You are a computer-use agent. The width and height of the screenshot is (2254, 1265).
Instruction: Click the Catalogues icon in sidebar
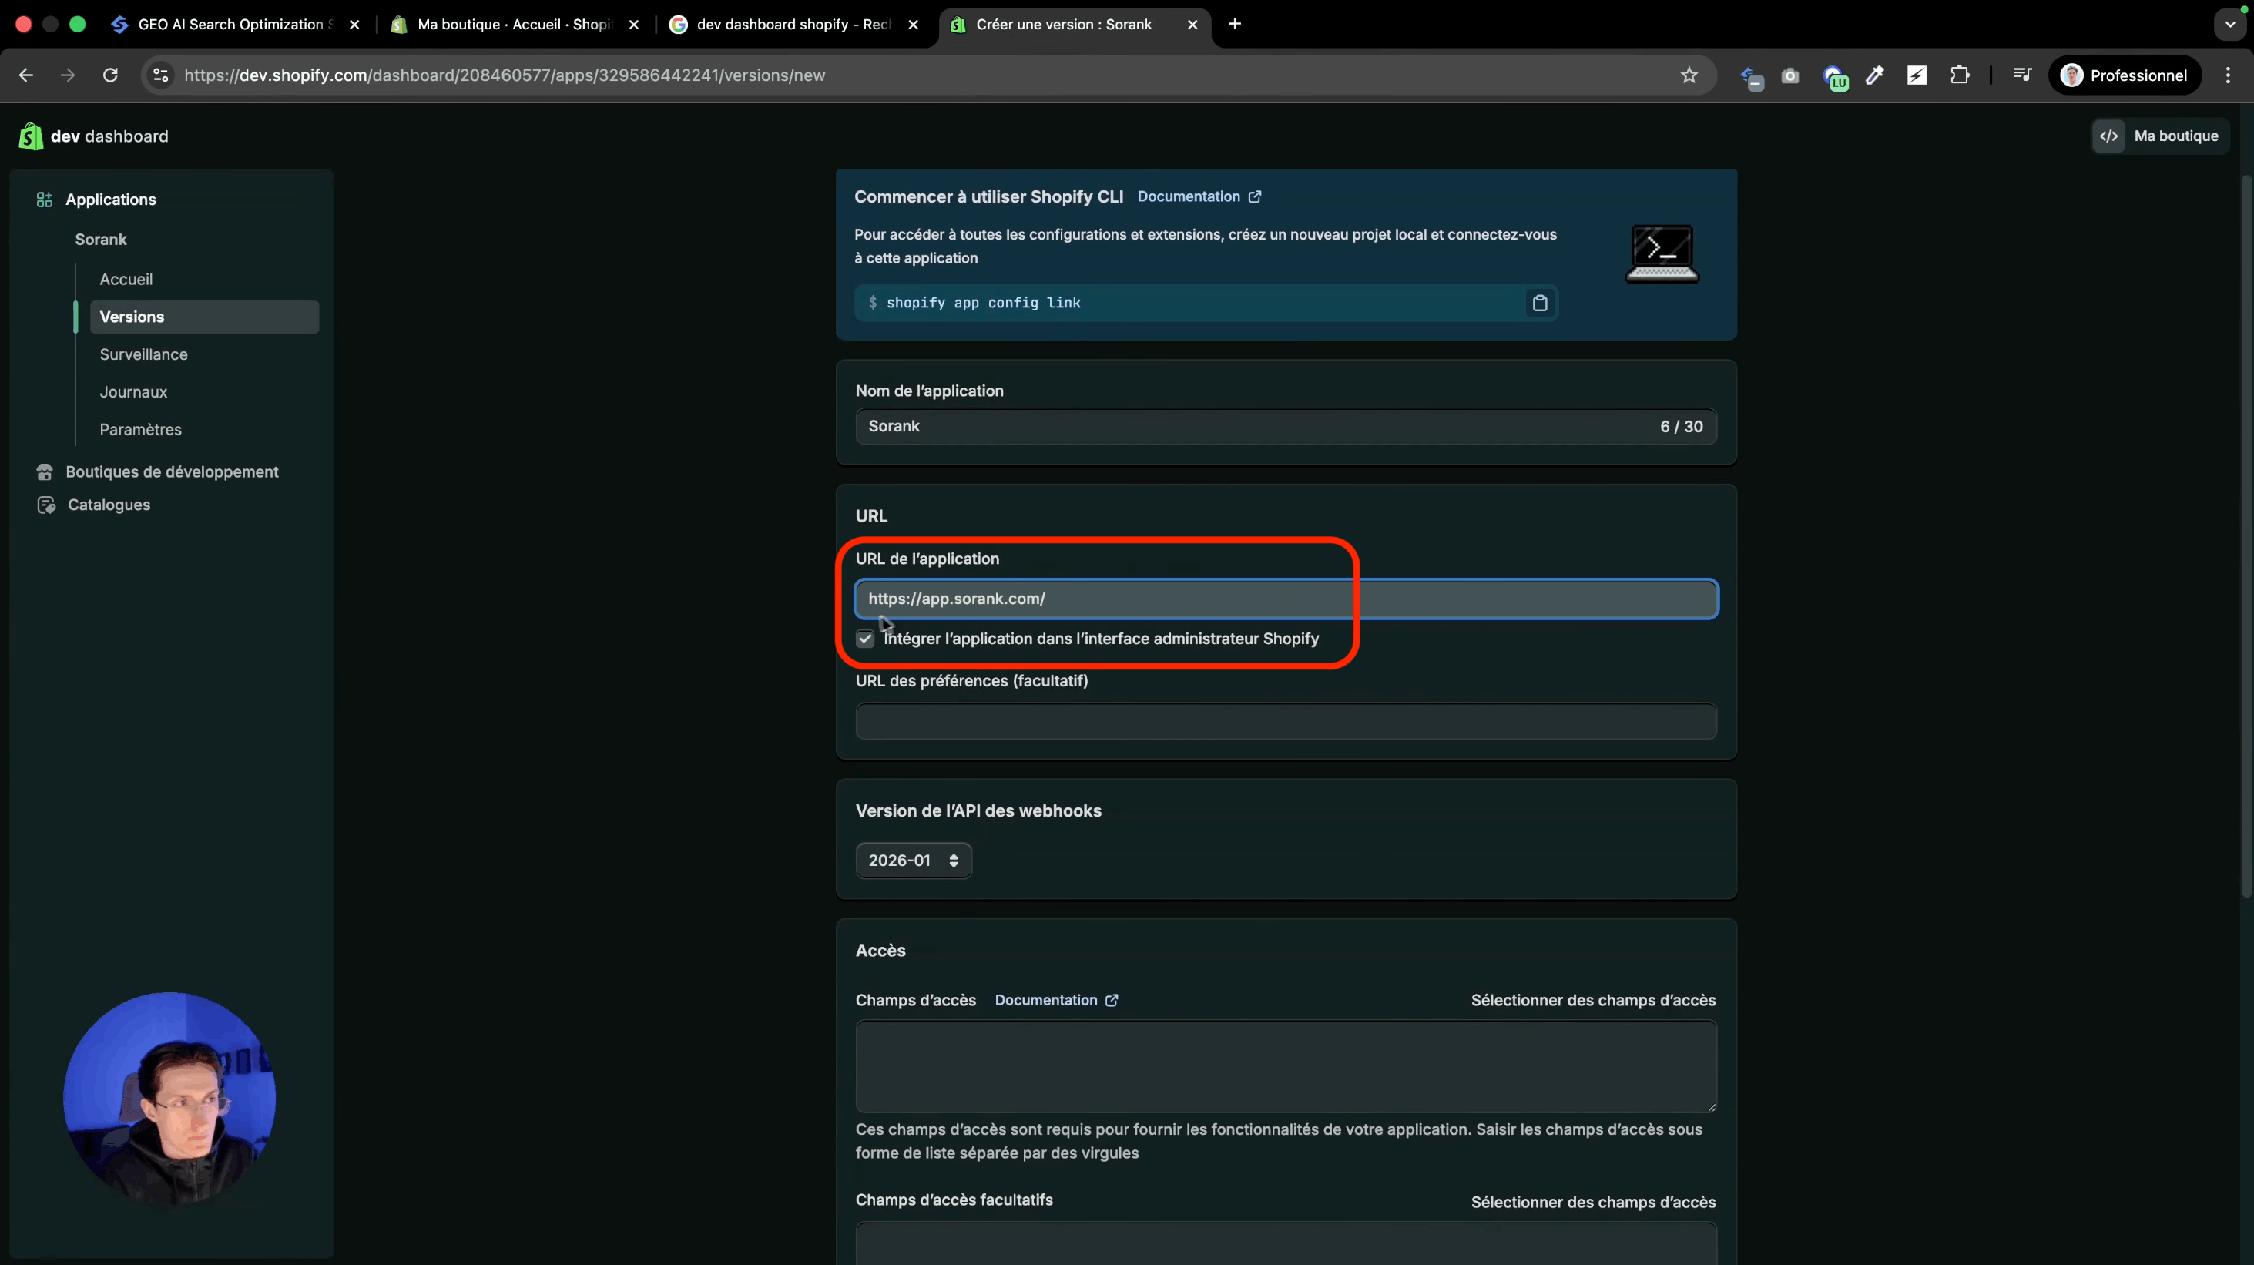click(45, 505)
